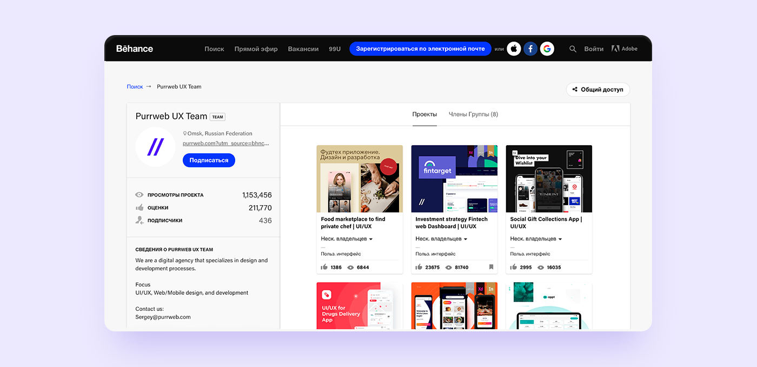The height and width of the screenshot is (367, 757).
Task: Click the 436 followers count
Action: pyautogui.click(x=265, y=220)
